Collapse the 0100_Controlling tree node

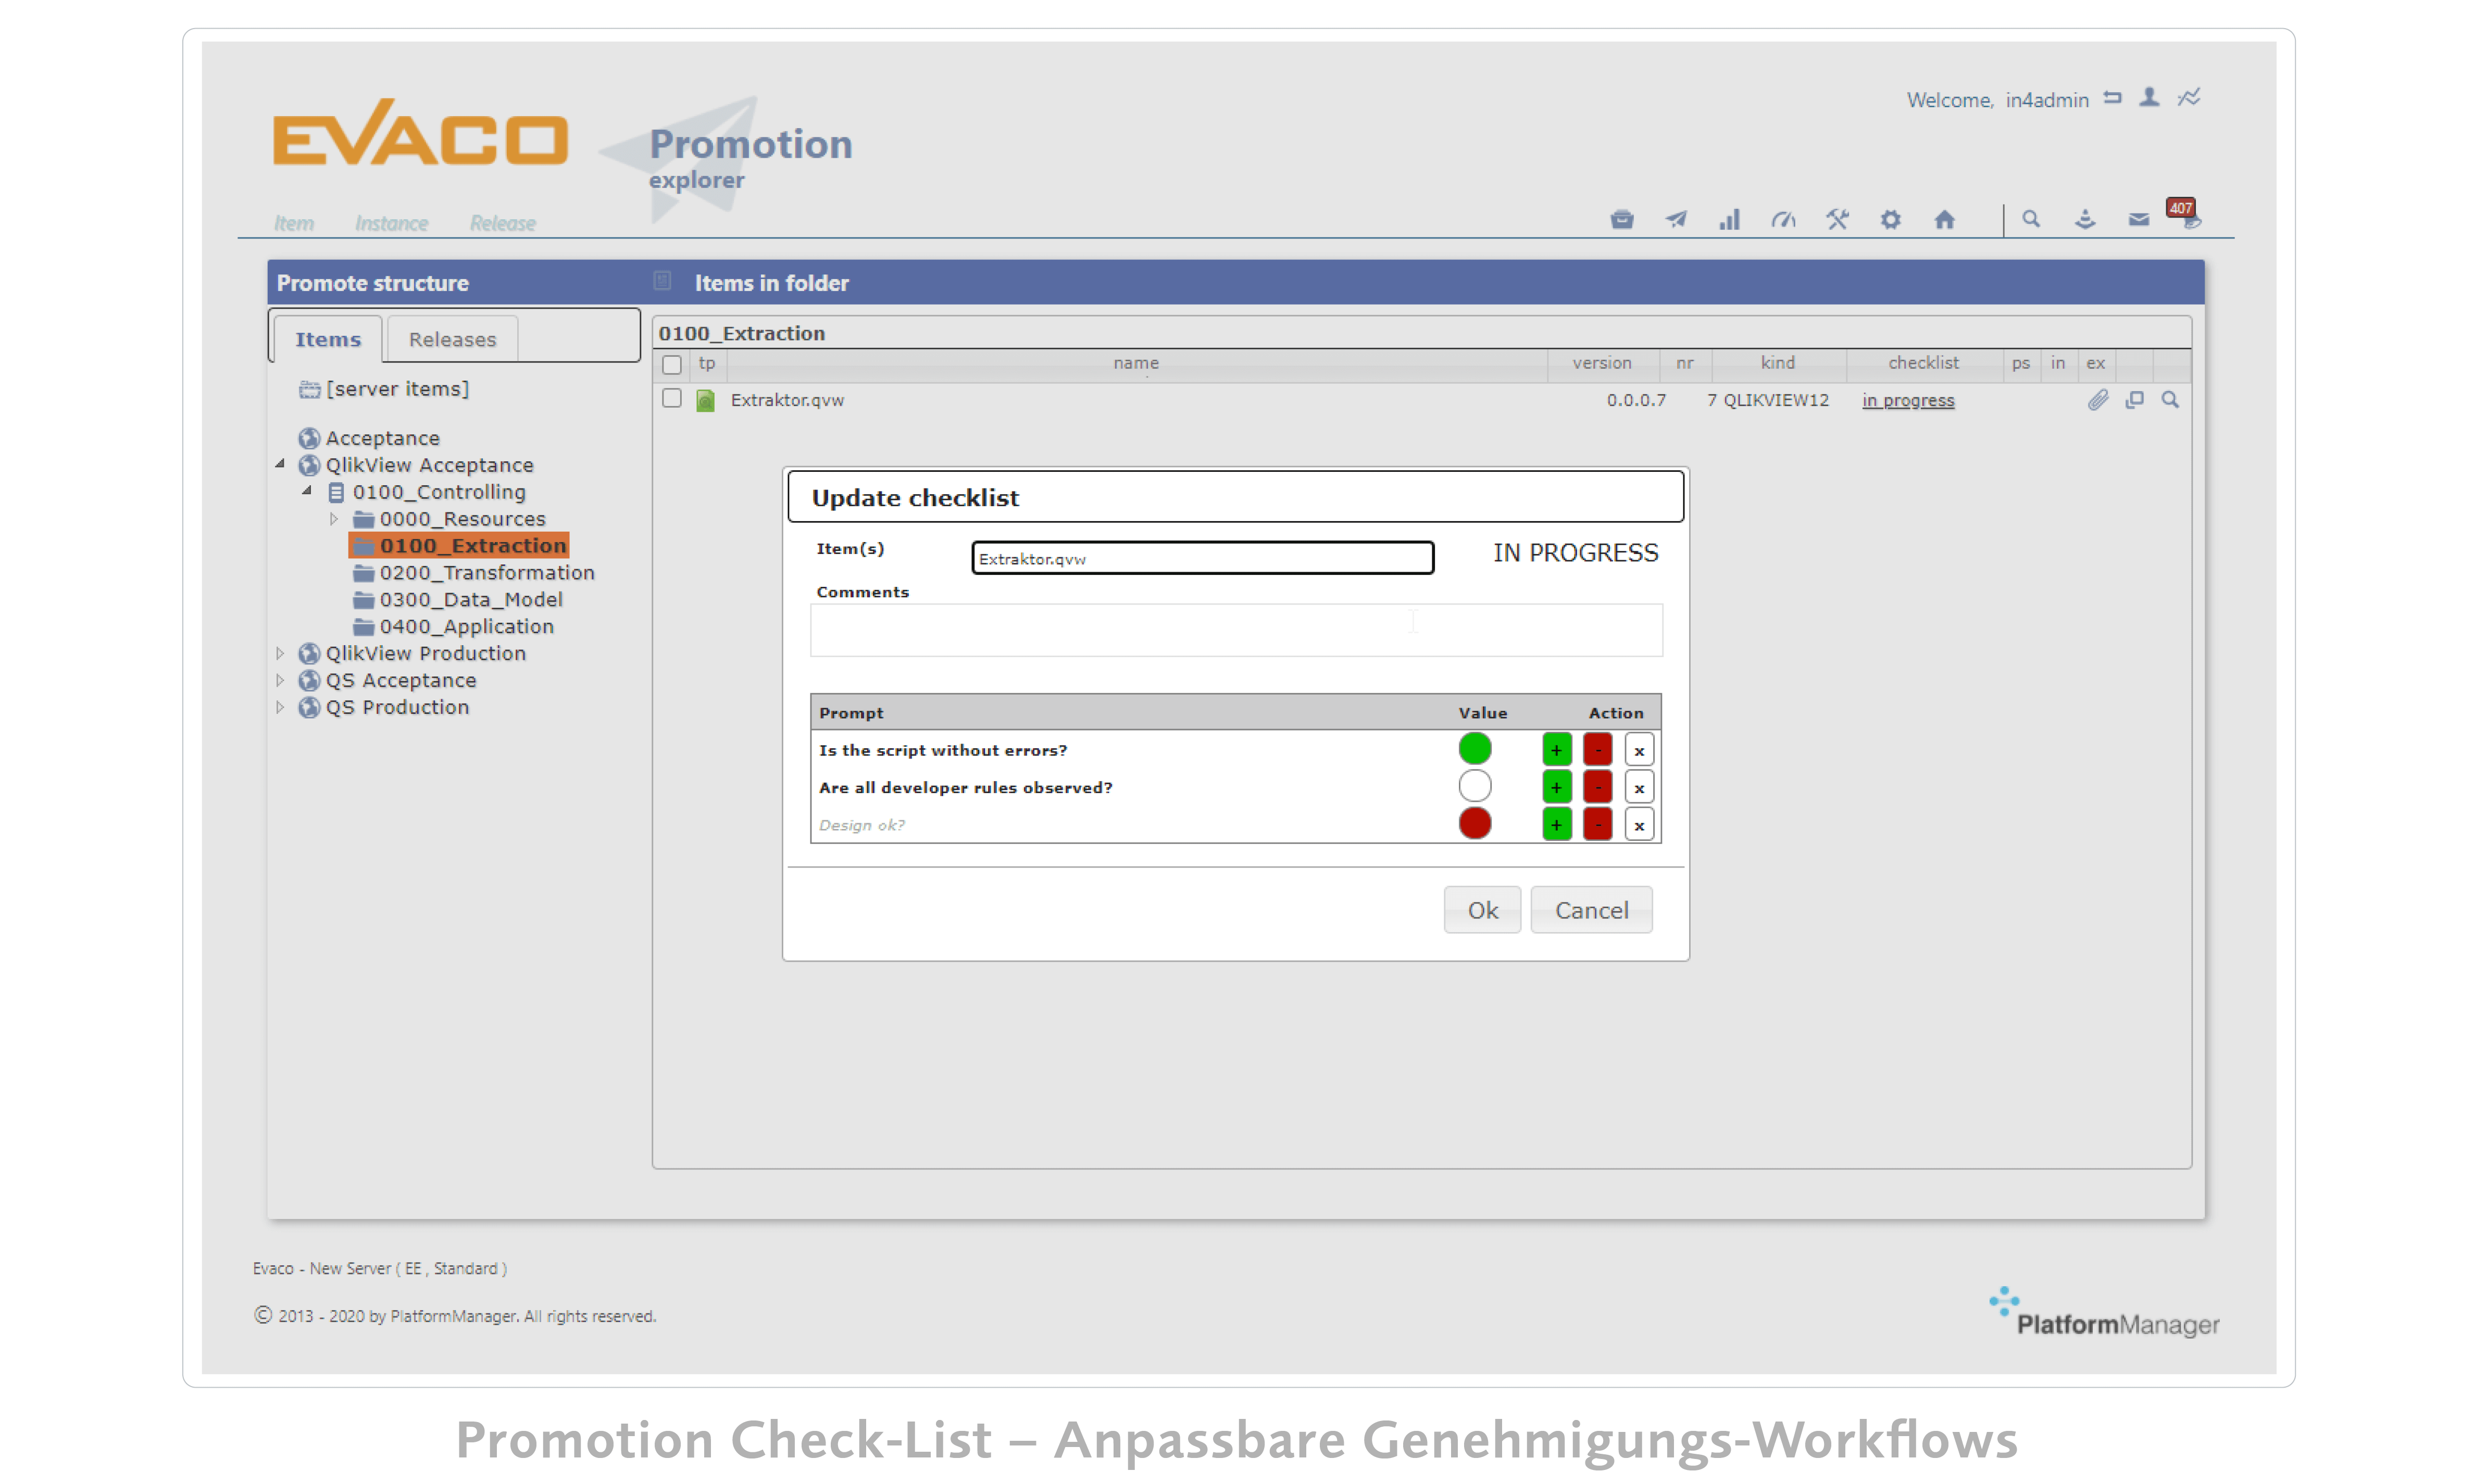[x=307, y=491]
